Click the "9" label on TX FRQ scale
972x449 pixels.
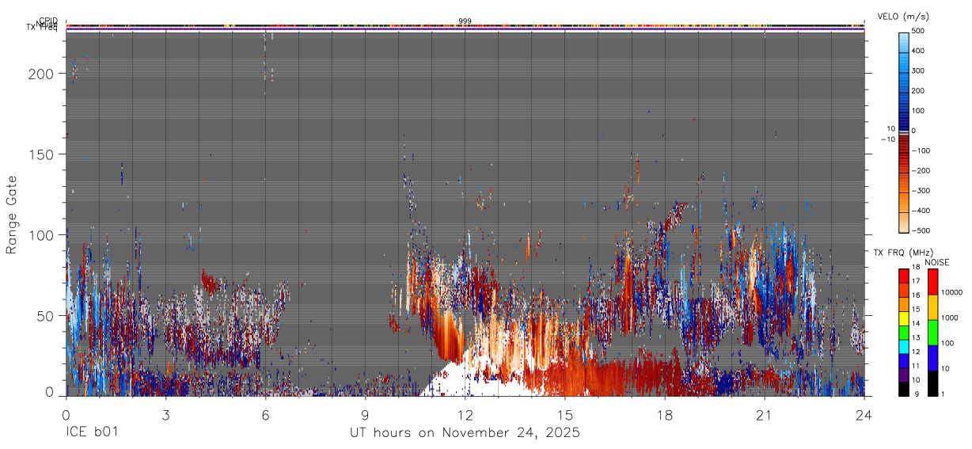click(x=916, y=394)
